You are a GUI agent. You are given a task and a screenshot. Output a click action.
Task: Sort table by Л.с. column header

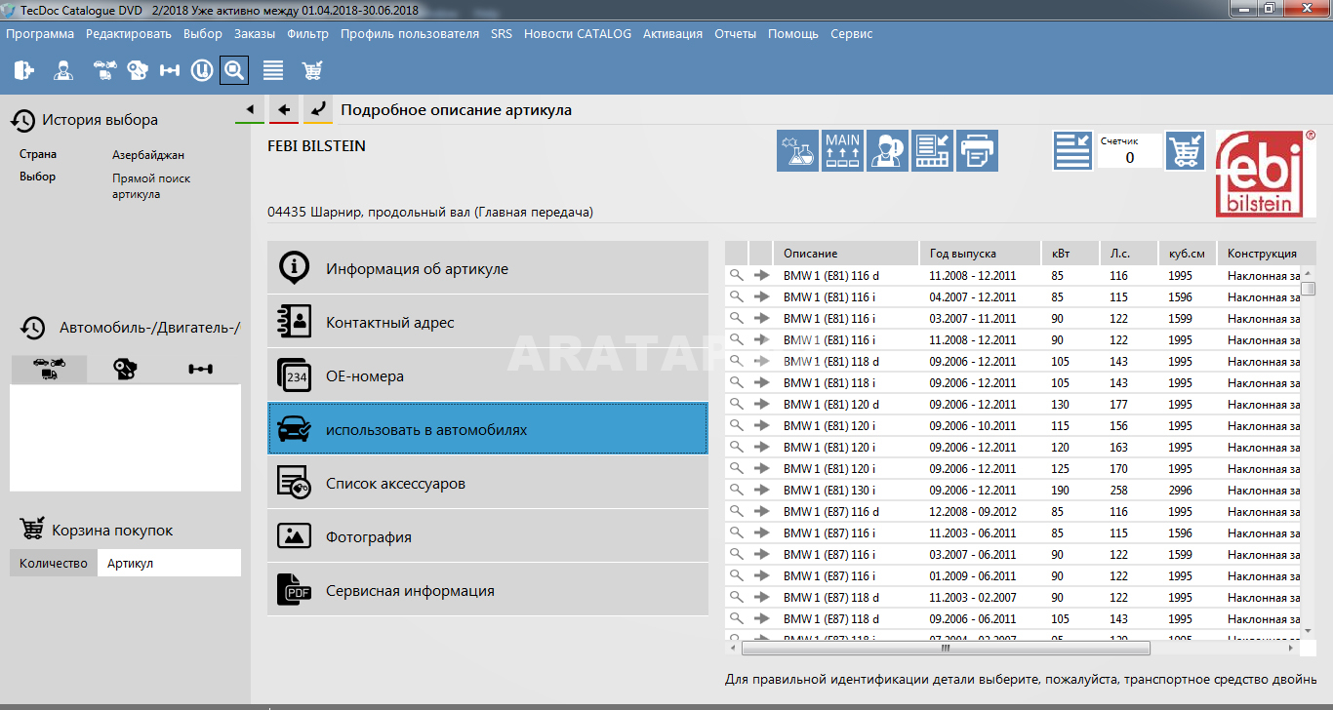tap(1129, 254)
